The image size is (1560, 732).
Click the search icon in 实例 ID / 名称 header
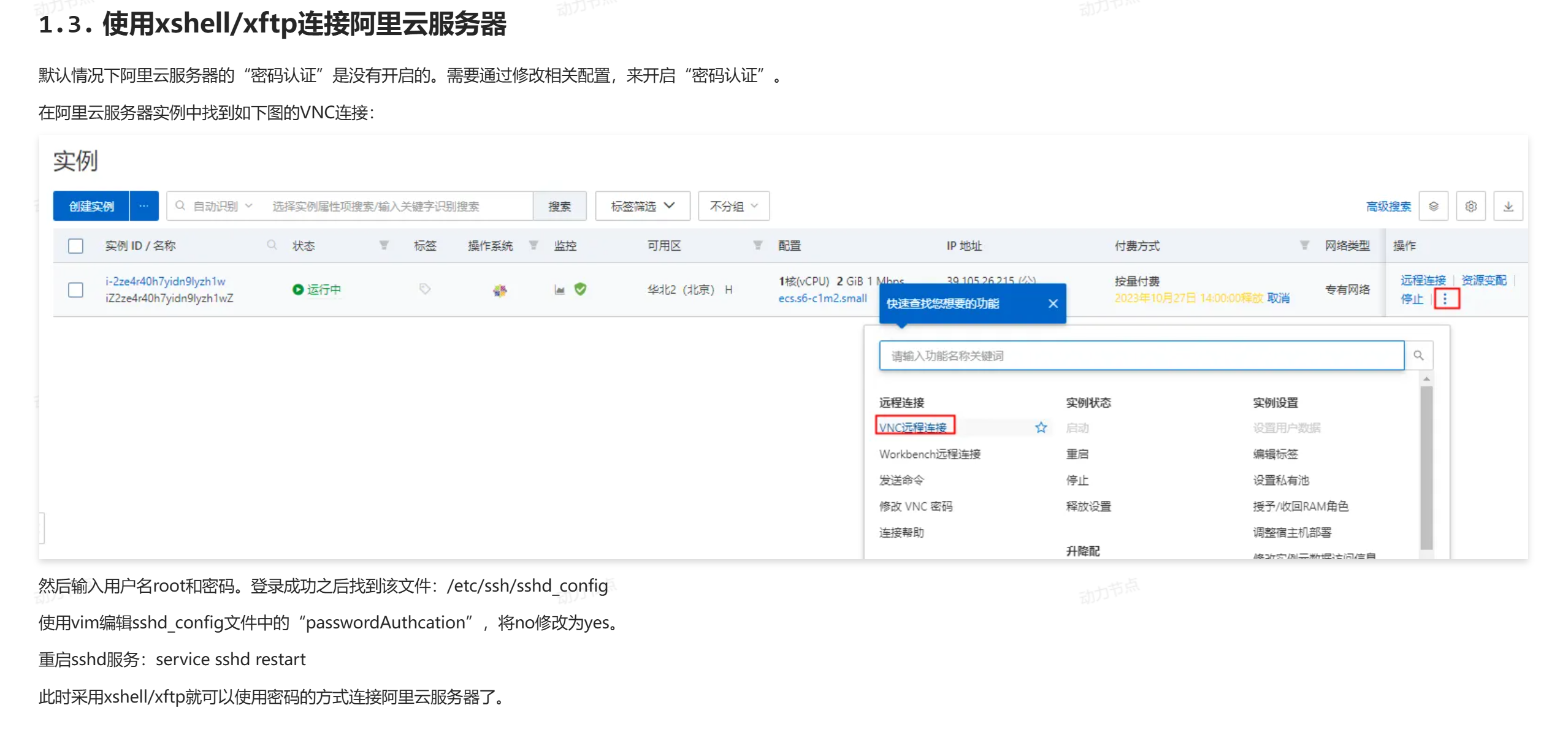(272, 245)
